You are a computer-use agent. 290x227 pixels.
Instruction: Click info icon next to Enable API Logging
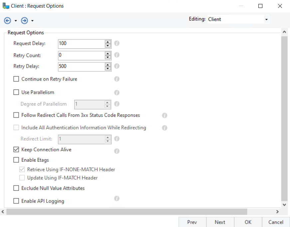coord(117,198)
